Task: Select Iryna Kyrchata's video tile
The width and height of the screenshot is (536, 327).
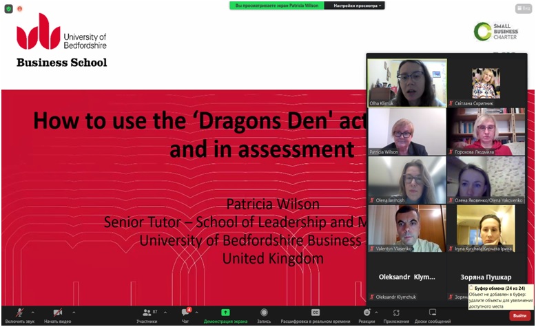Action: pyautogui.click(x=486, y=229)
